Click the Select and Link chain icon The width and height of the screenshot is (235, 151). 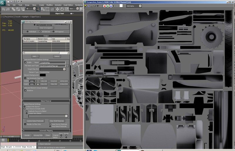13,9
